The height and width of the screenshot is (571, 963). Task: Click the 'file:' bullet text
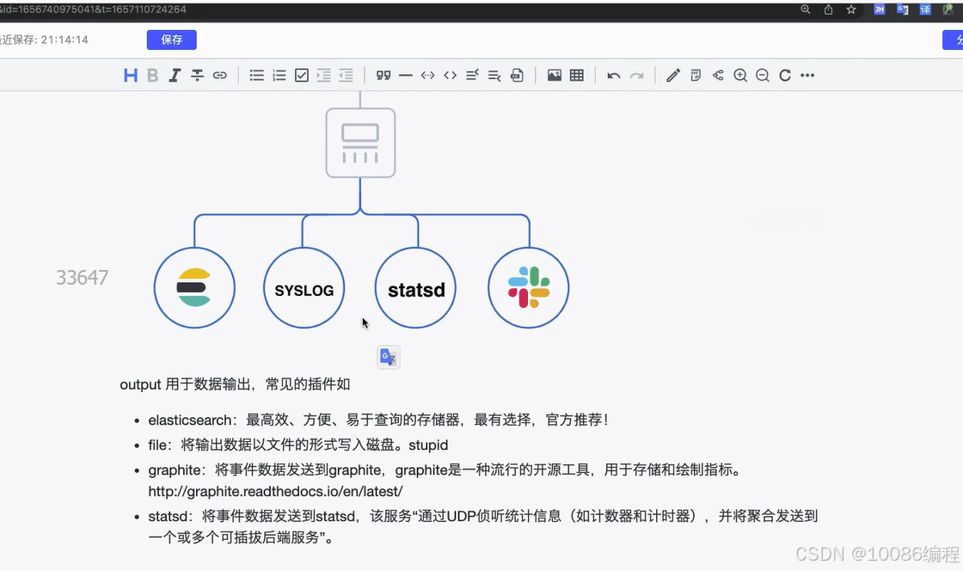(297, 445)
